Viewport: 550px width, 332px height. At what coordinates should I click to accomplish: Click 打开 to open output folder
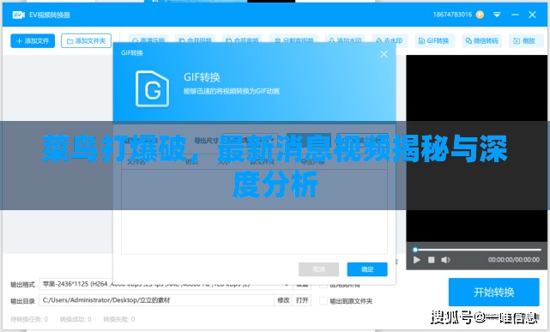click(302, 300)
